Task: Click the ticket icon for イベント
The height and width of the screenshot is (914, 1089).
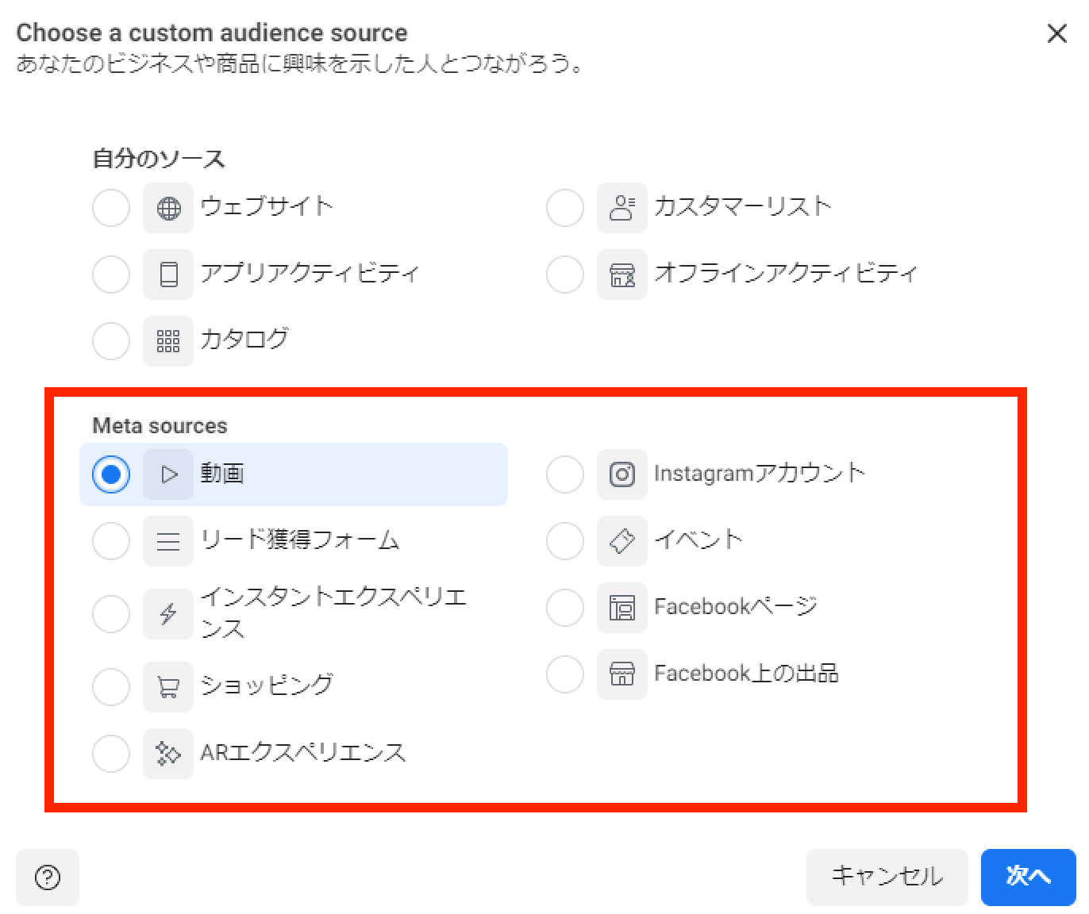Action: click(621, 541)
